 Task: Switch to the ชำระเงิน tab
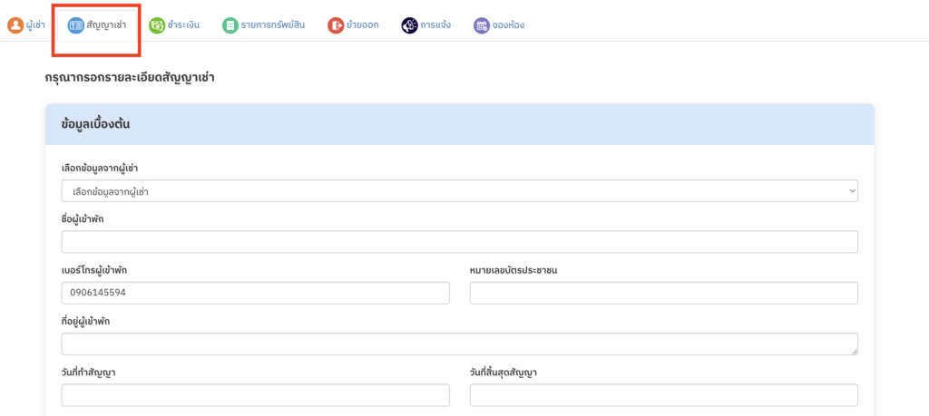(184, 25)
